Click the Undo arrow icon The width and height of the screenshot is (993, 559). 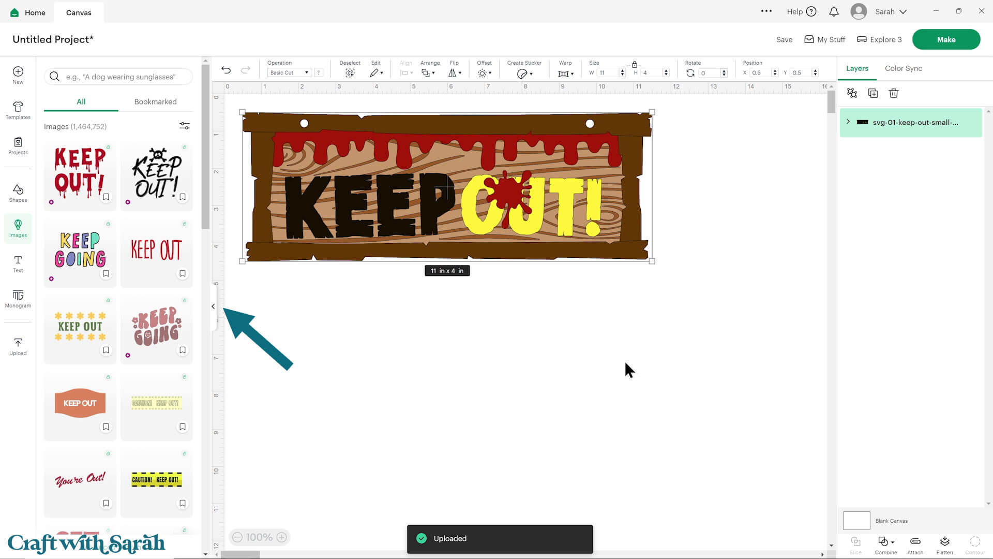pos(226,70)
